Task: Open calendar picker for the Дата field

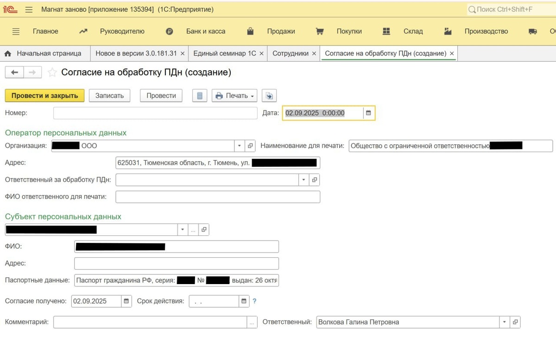Action: point(368,113)
